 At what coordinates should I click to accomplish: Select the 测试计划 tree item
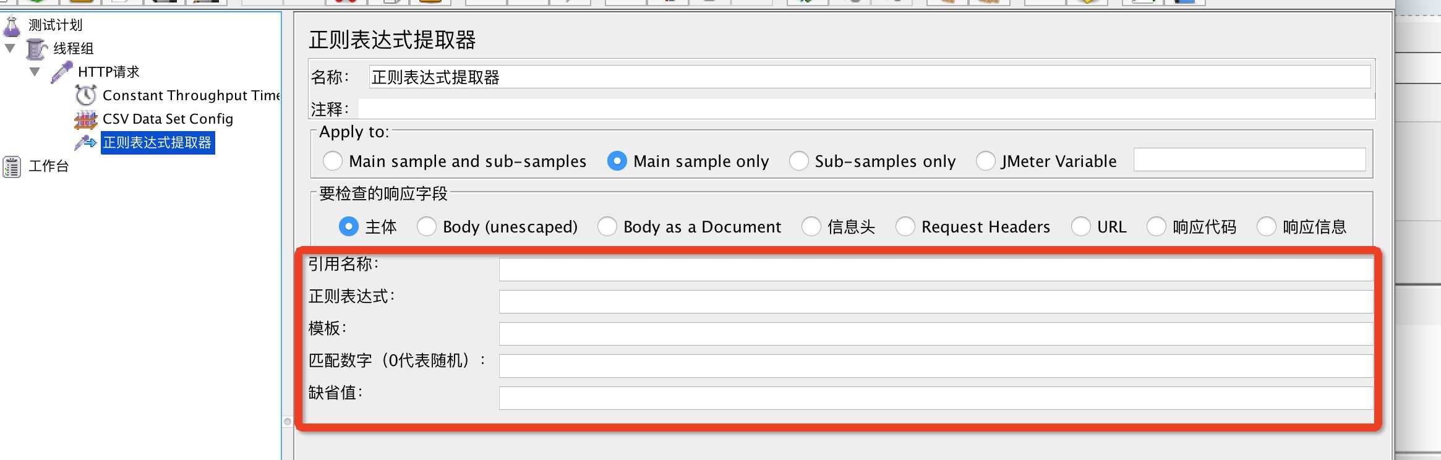55,25
